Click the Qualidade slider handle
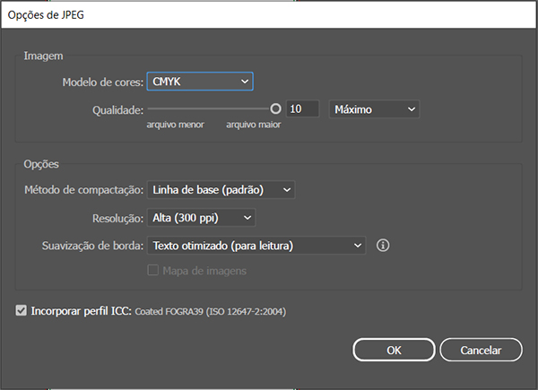 pos(276,108)
